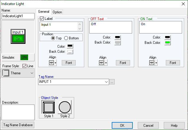Pick the OFF Text Back Color swatch
The height and width of the screenshot is (130, 188).
click(x=118, y=43)
